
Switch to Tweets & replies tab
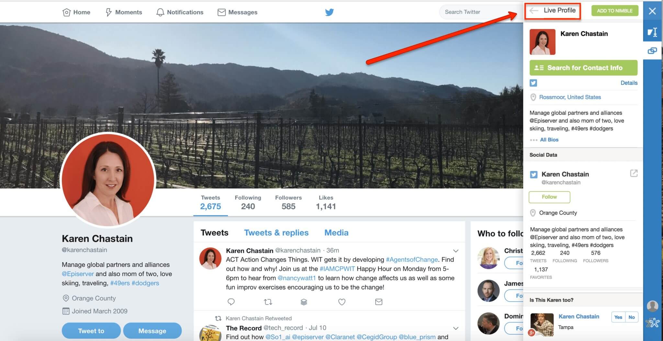pos(276,233)
